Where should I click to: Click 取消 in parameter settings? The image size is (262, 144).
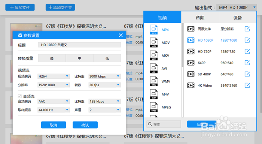pos(54,125)
